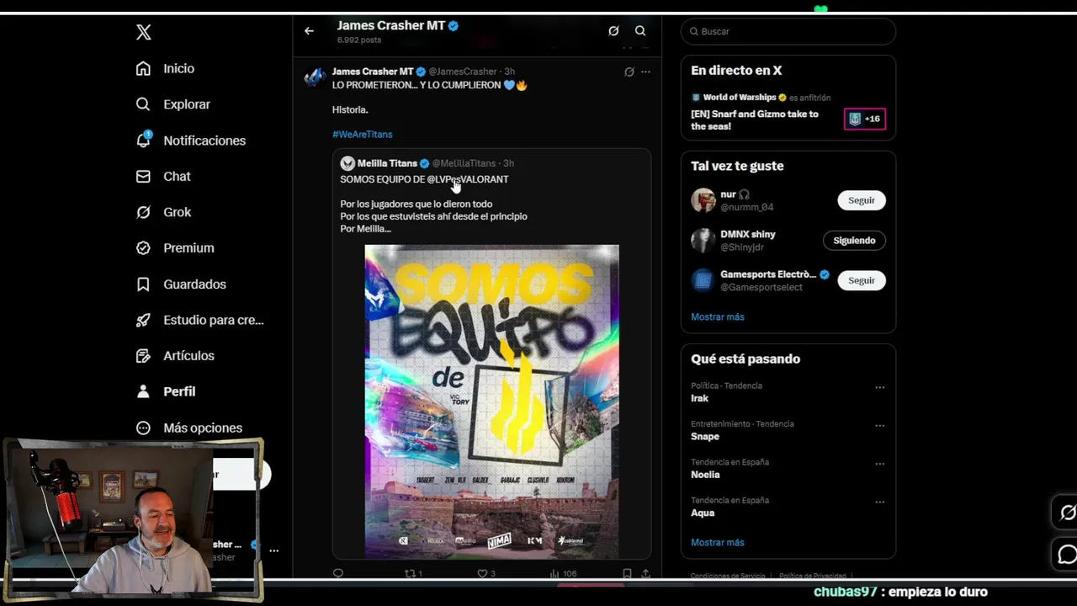Open Melilla Titans quoted author name
The height and width of the screenshot is (606, 1077).
pos(387,163)
